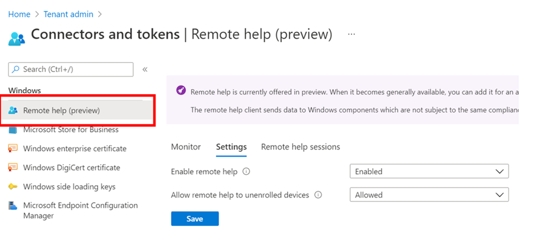537x231 pixels.
Task: Click the side loading keys key icon
Action: coord(13,187)
